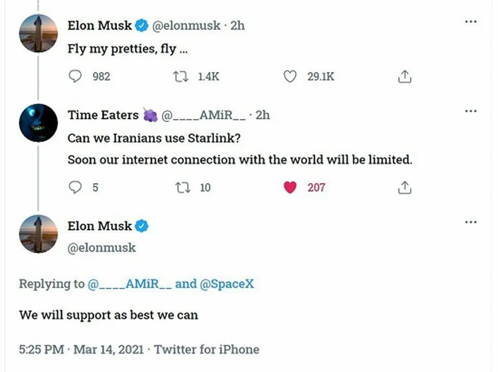Open the Time Eaters profile avatar

[x=38, y=123]
